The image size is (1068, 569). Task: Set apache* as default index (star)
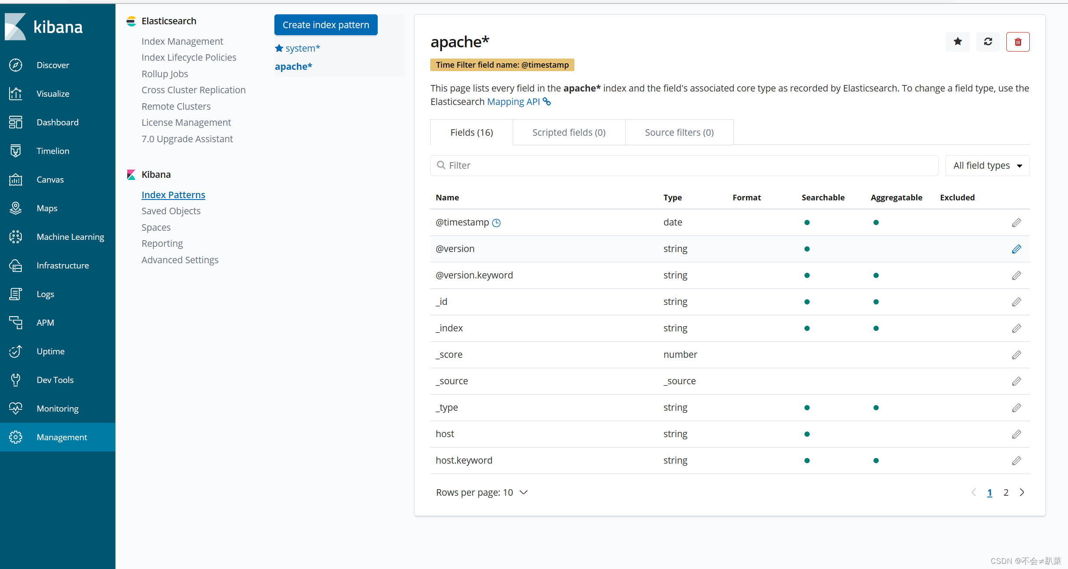click(958, 42)
